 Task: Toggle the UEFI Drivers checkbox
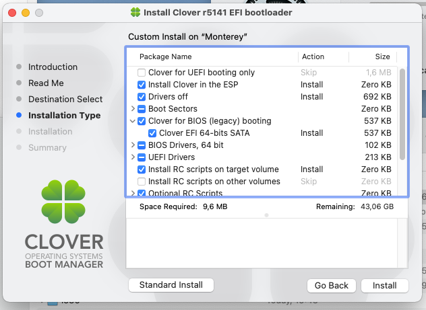click(142, 157)
